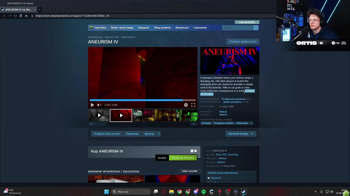Select the first grayscale trailer thumbnail
Viewport: 350px width, 196px height.
[99, 115]
